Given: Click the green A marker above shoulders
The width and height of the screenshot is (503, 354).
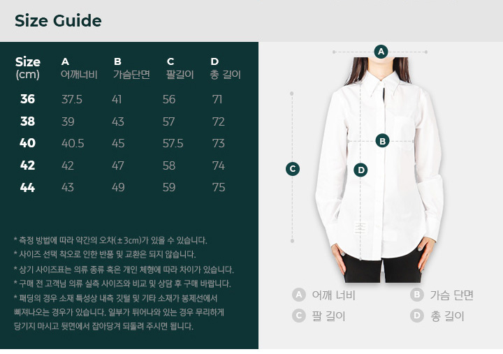Looking at the screenshot, I should coord(381,52).
